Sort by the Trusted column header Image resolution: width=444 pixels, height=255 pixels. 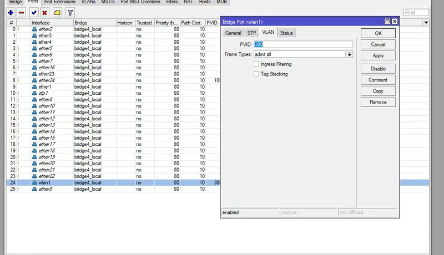point(145,23)
